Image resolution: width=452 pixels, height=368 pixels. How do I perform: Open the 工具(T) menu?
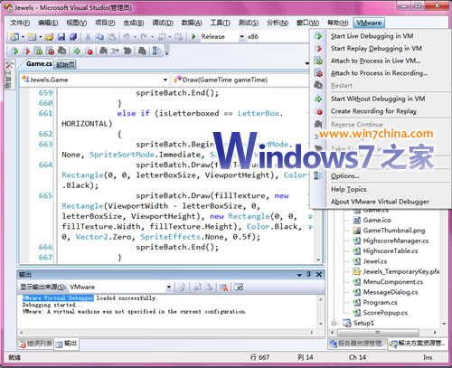(x=220, y=23)
